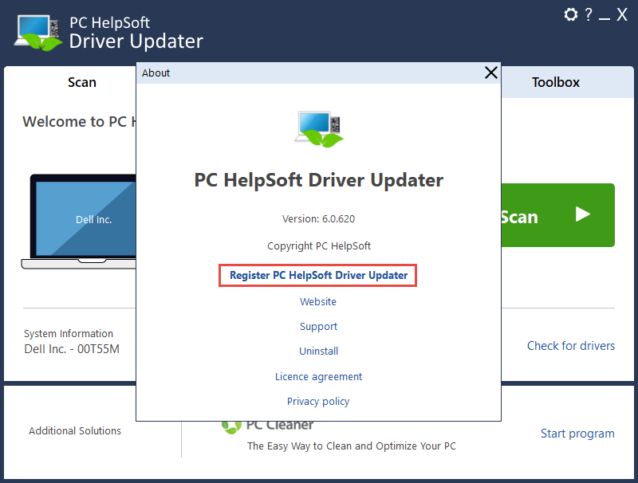Image resolution: width=638 pixels, height=483 pixels.
Task: Click 'The Easy Way to Clean' tagline
Action: pos(352,446)
